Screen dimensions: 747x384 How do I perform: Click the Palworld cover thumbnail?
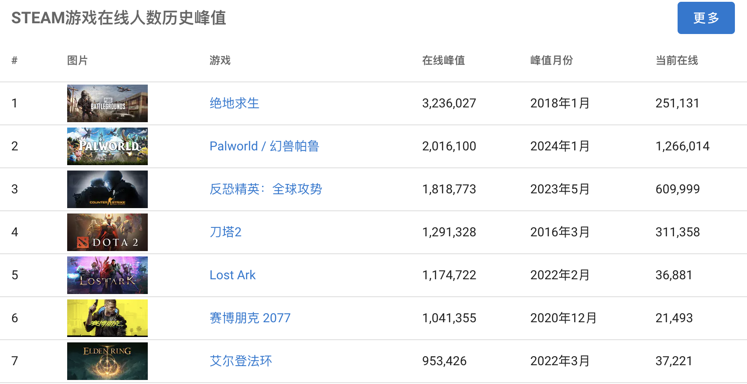[107, 146]
